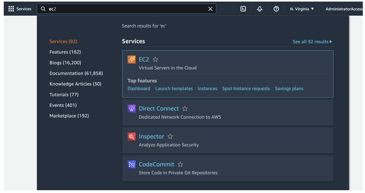
Task: Open the EC2 service link
Action: coord(144,59)
